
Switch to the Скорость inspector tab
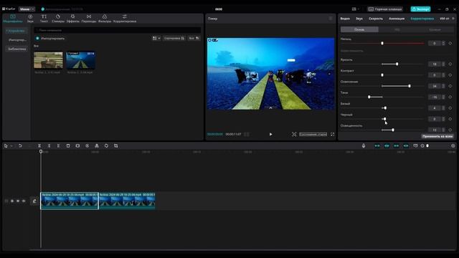tap(376, 19)
